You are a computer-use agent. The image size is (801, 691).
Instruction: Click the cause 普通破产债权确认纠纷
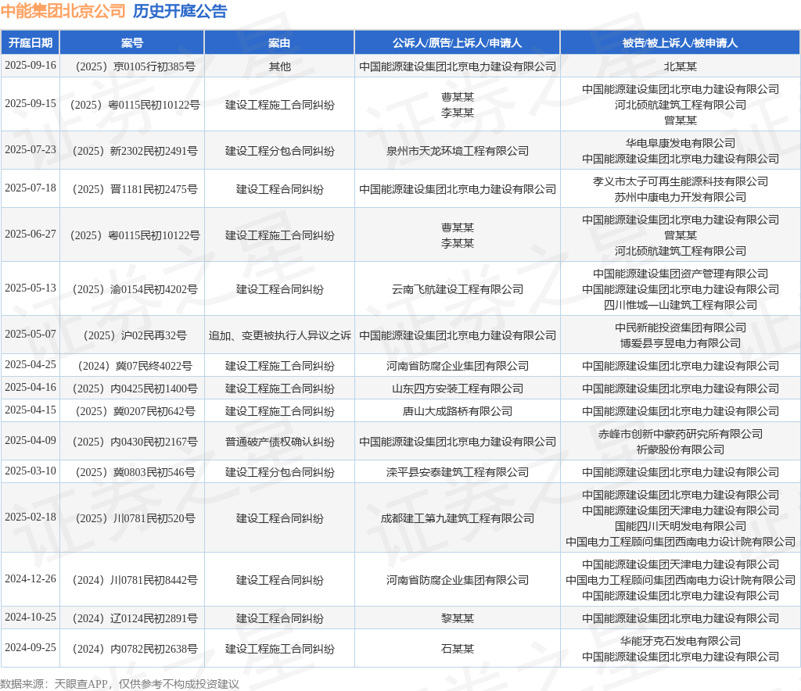tap(279, 442)
